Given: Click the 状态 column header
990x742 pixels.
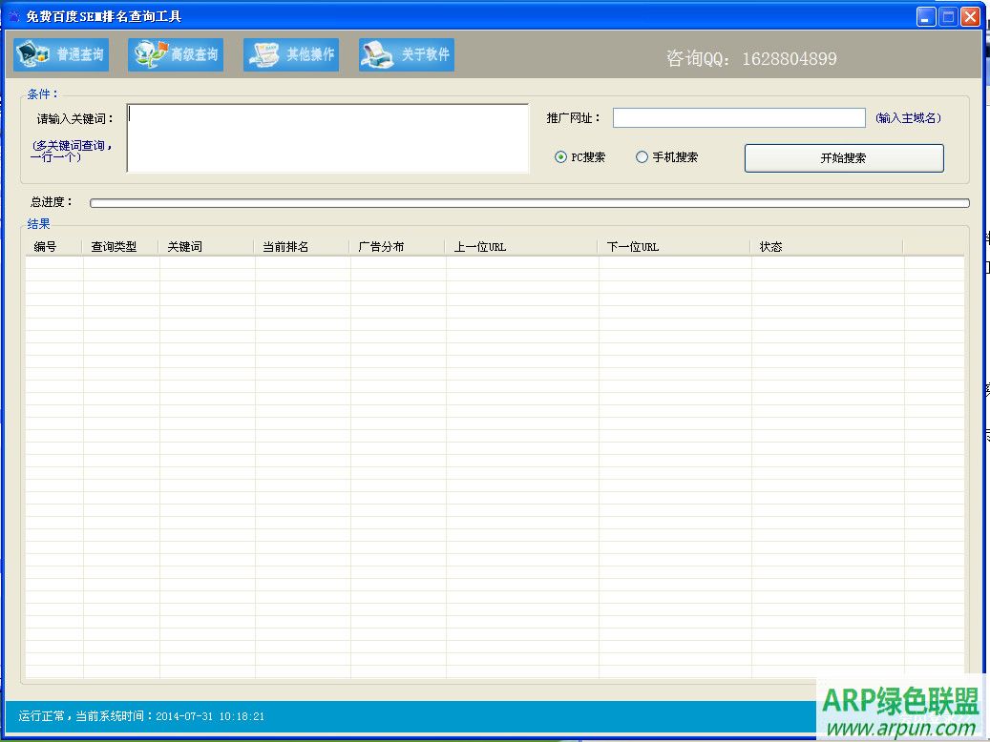Looking at the screenshot, I should tap(827, 247).
